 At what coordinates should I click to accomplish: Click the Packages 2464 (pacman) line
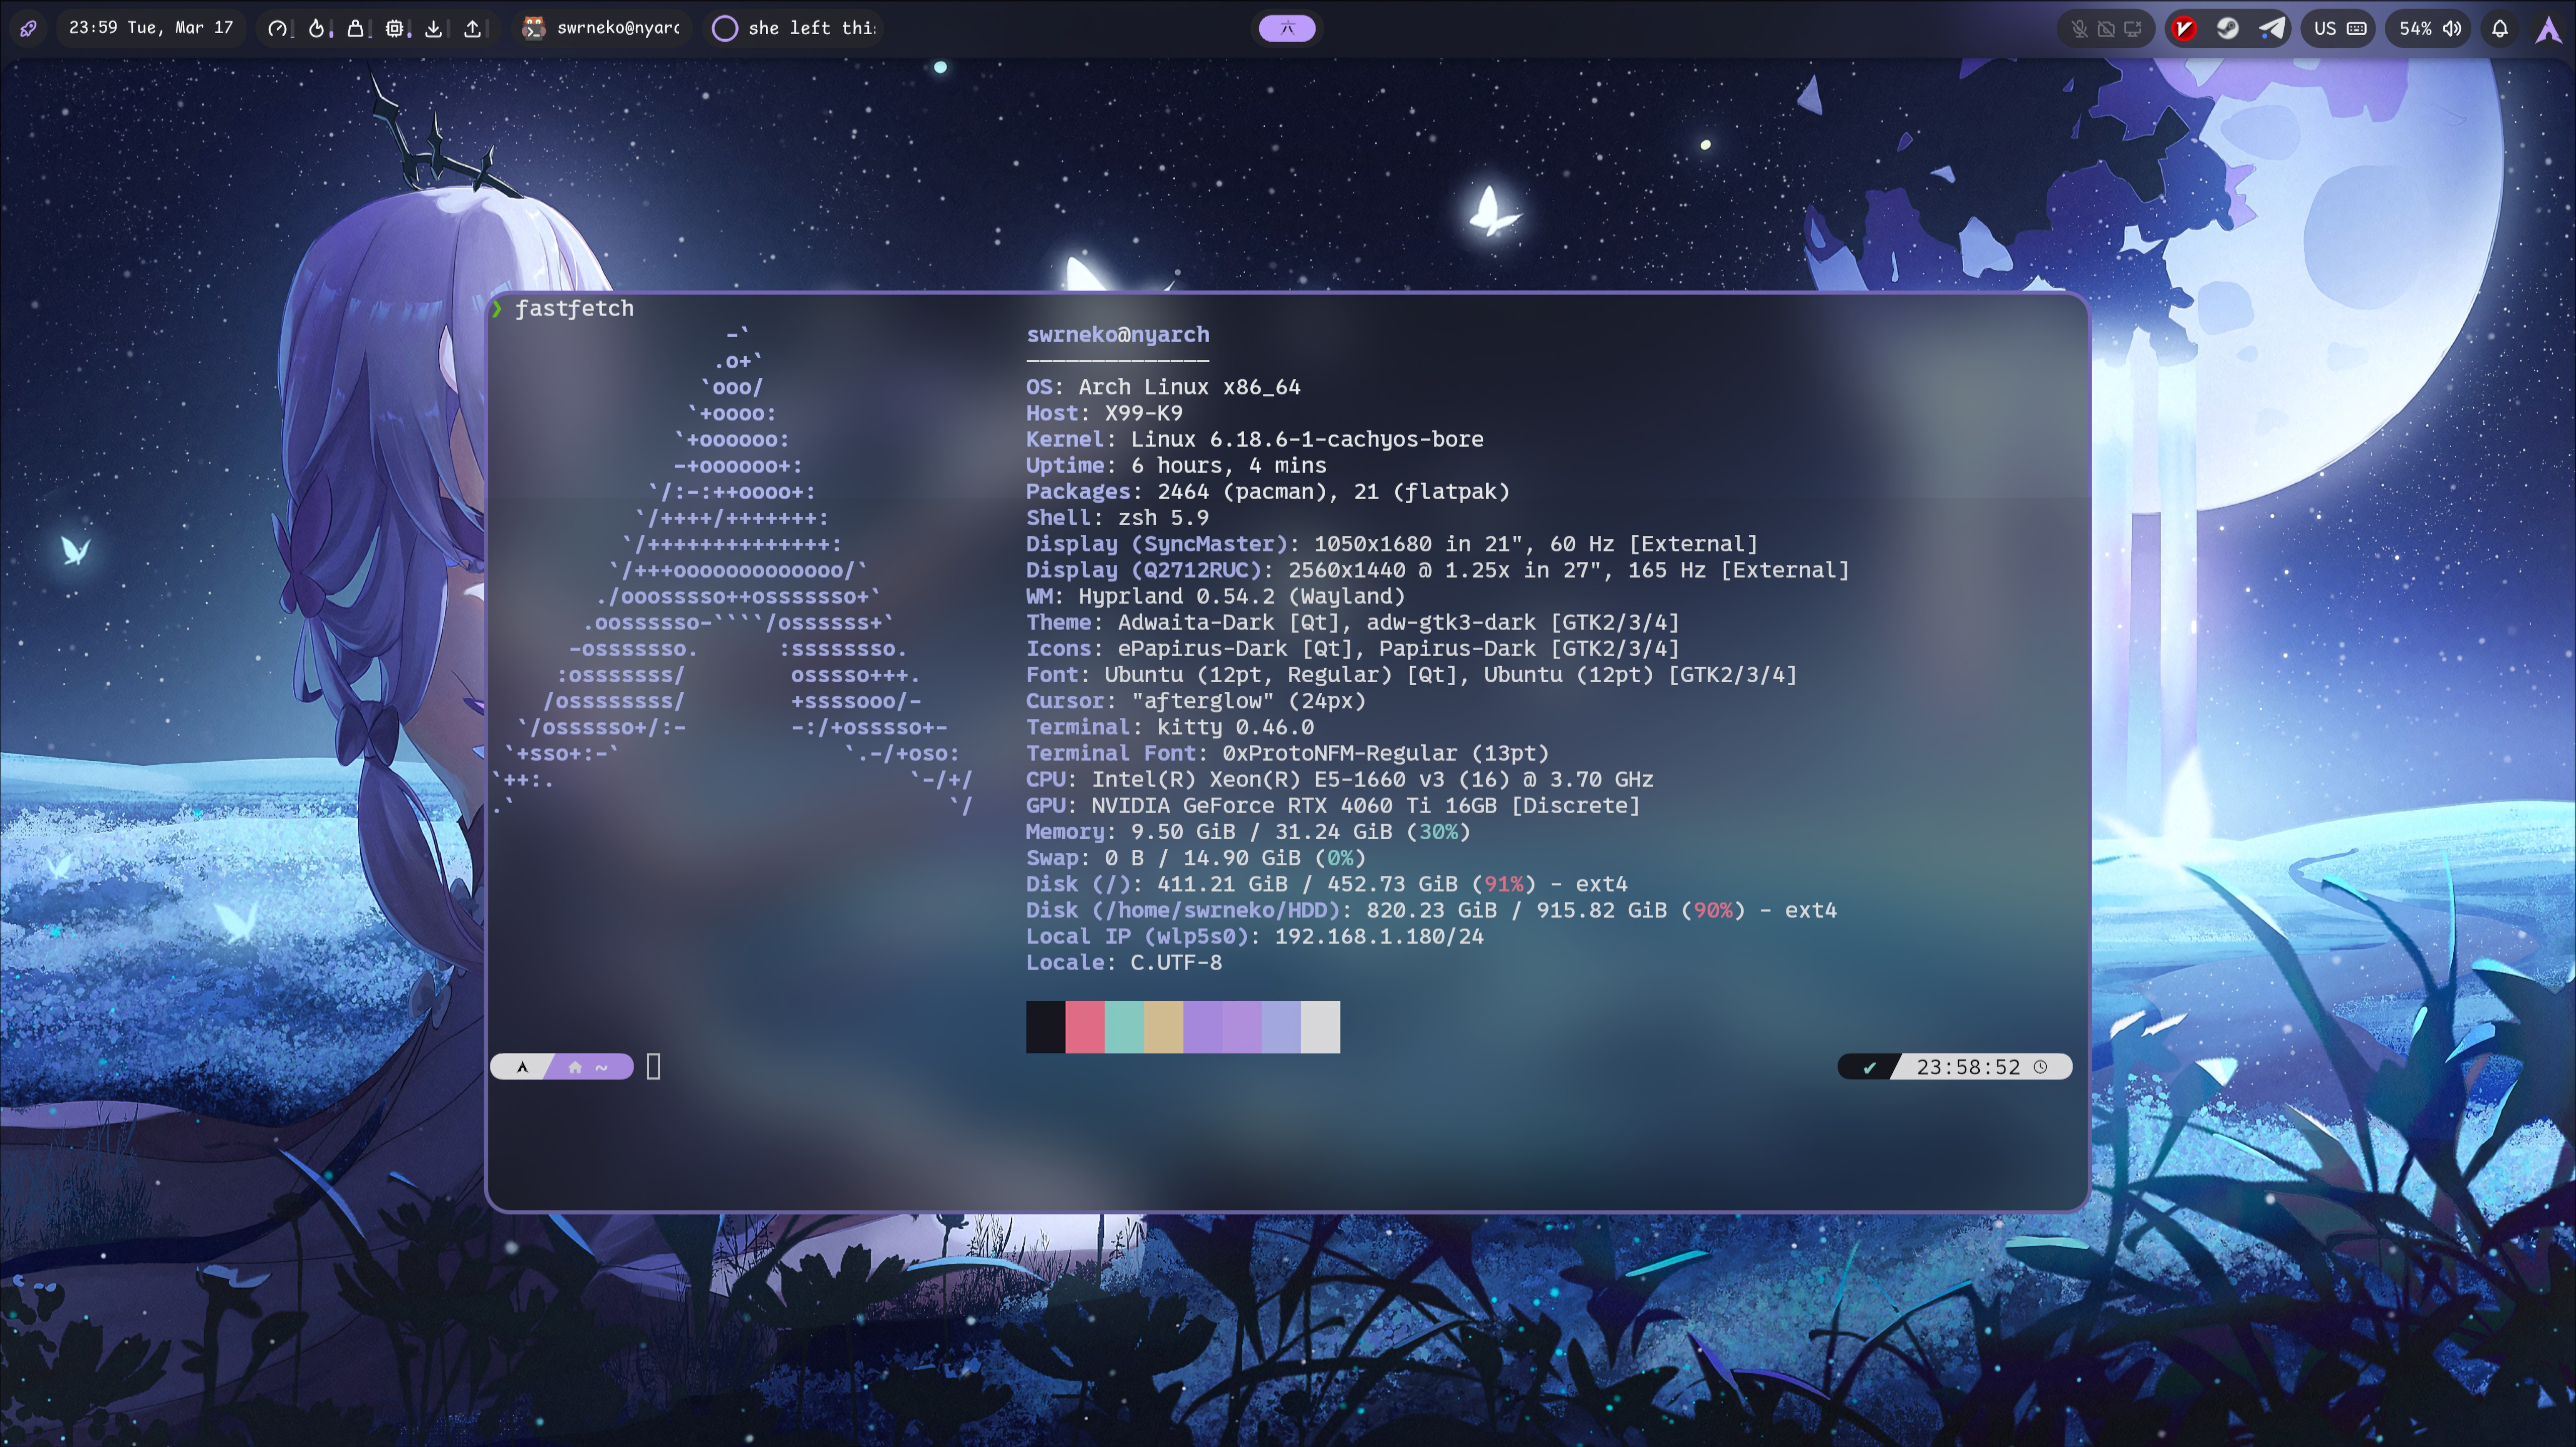coord(1268,492)
